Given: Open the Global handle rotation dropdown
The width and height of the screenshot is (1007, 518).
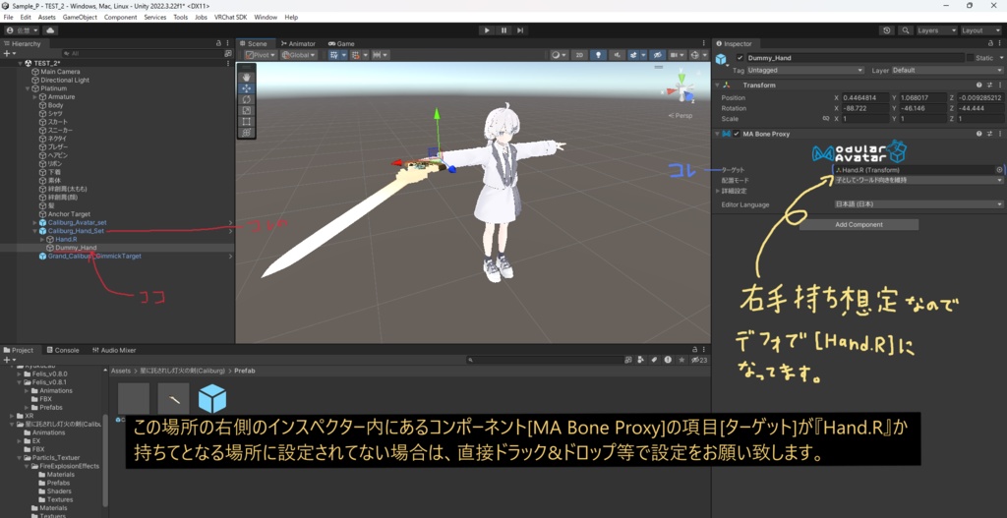Looking at the screenshot, I should coord(299,55).
